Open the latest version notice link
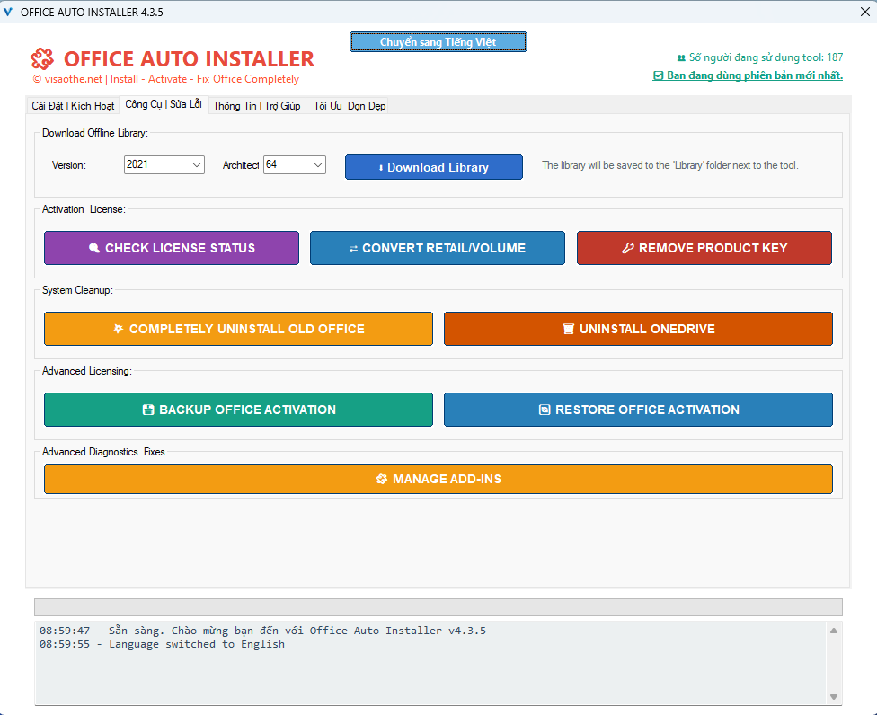 [748, 75]
